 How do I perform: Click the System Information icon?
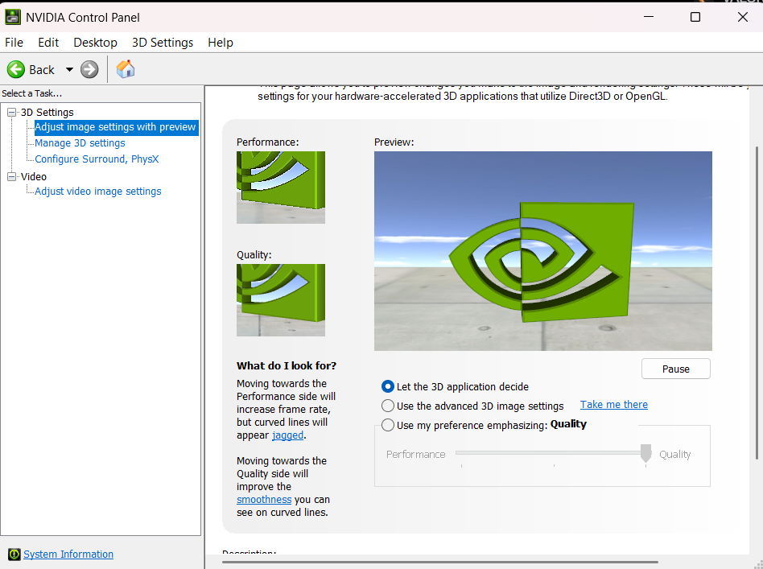14,554
